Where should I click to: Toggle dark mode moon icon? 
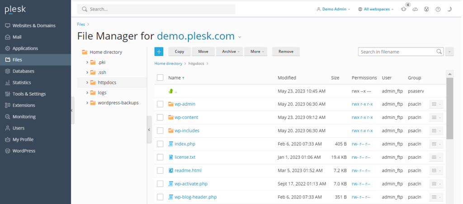click(x=449, y=9)
